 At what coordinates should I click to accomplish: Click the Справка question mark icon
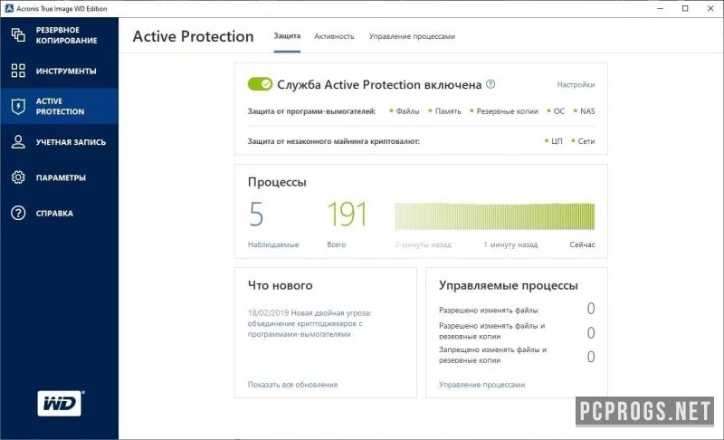pos(18,213)
